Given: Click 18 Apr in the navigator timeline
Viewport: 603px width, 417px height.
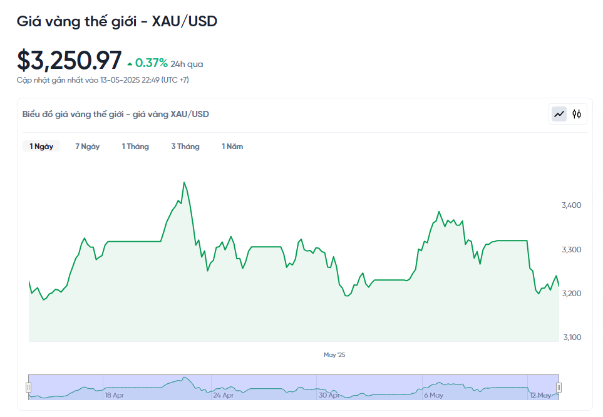Looking at the screenshot, I should [115, 395].
